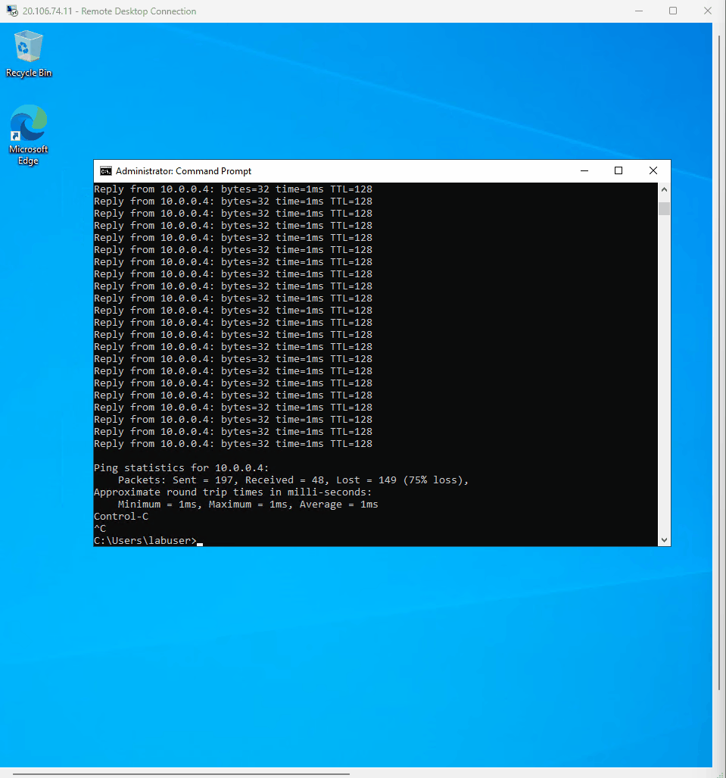Click the 'Packets: Sent = 197' line
The width and height of the screenshot is (726, 778).
coord(293,480)
